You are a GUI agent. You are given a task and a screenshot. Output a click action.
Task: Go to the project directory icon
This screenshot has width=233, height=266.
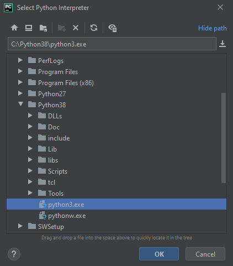click(43, 28)
